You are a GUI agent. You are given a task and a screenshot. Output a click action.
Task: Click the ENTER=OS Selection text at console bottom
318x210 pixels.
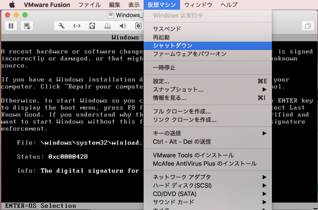point(40,206)
